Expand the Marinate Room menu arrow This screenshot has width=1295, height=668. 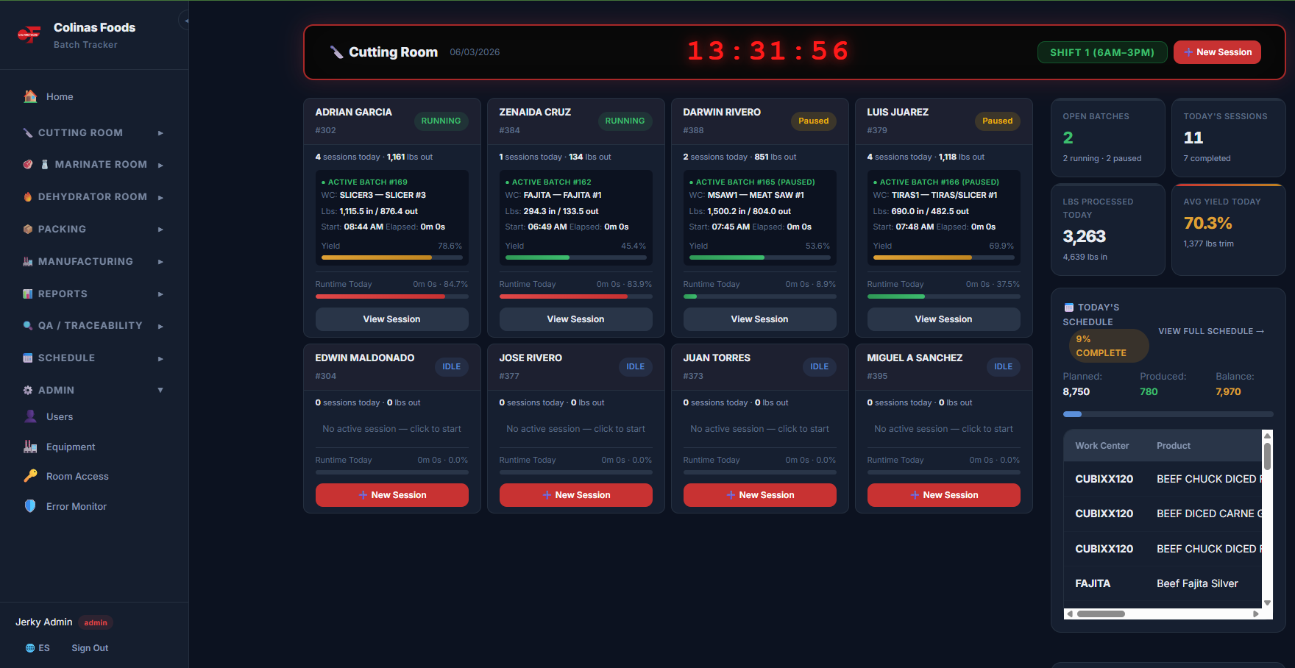tap(160, 165)
